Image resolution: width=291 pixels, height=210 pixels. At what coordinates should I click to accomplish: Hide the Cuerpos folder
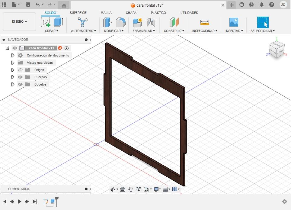20,77
